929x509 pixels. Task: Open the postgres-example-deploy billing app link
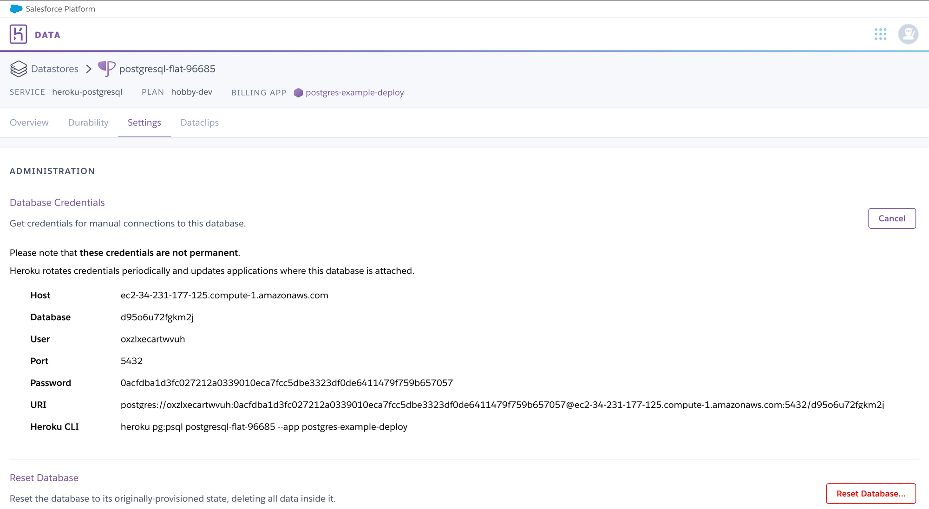355,92
